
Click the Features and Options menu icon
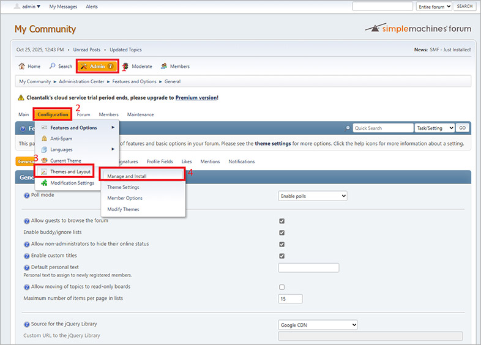point(44,128)
